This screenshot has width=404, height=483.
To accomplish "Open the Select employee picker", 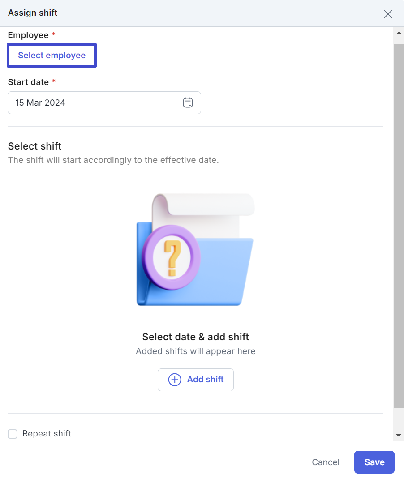I will click(52, 56).
